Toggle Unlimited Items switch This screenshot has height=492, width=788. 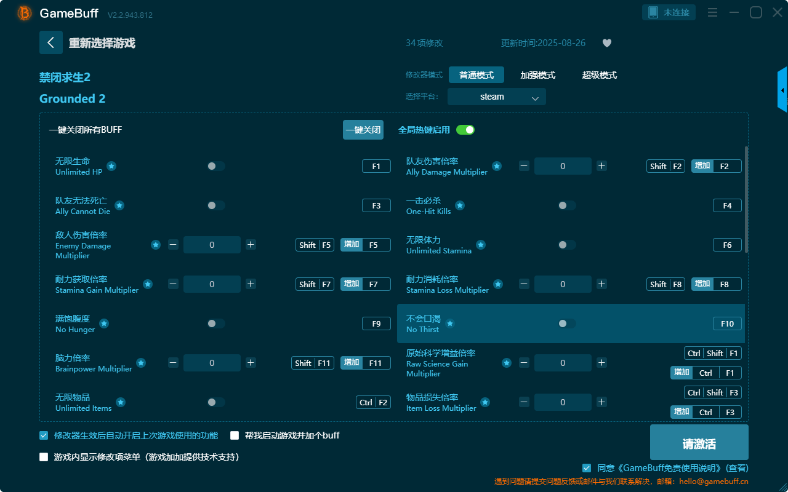(x=215, y=402)
